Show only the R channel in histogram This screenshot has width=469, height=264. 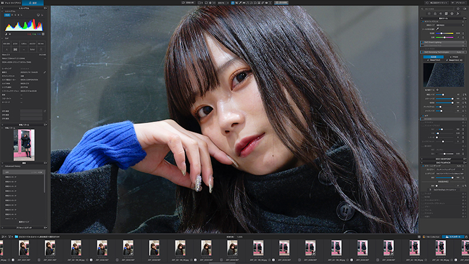[x=12, y=15]
